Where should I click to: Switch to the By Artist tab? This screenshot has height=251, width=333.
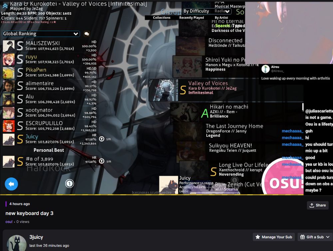point(221,18)
